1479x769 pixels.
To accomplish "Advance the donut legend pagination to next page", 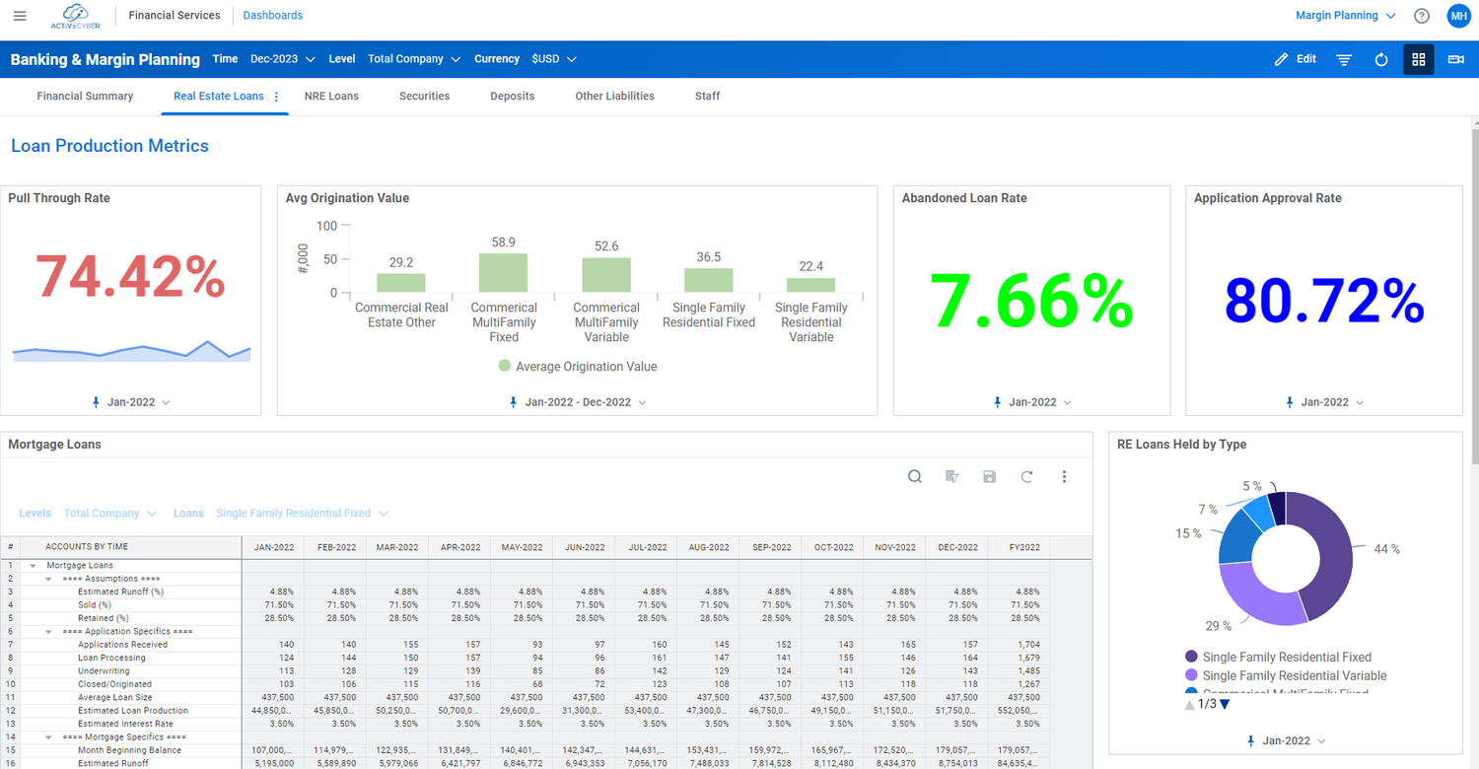I will [x=1223, y=704].
